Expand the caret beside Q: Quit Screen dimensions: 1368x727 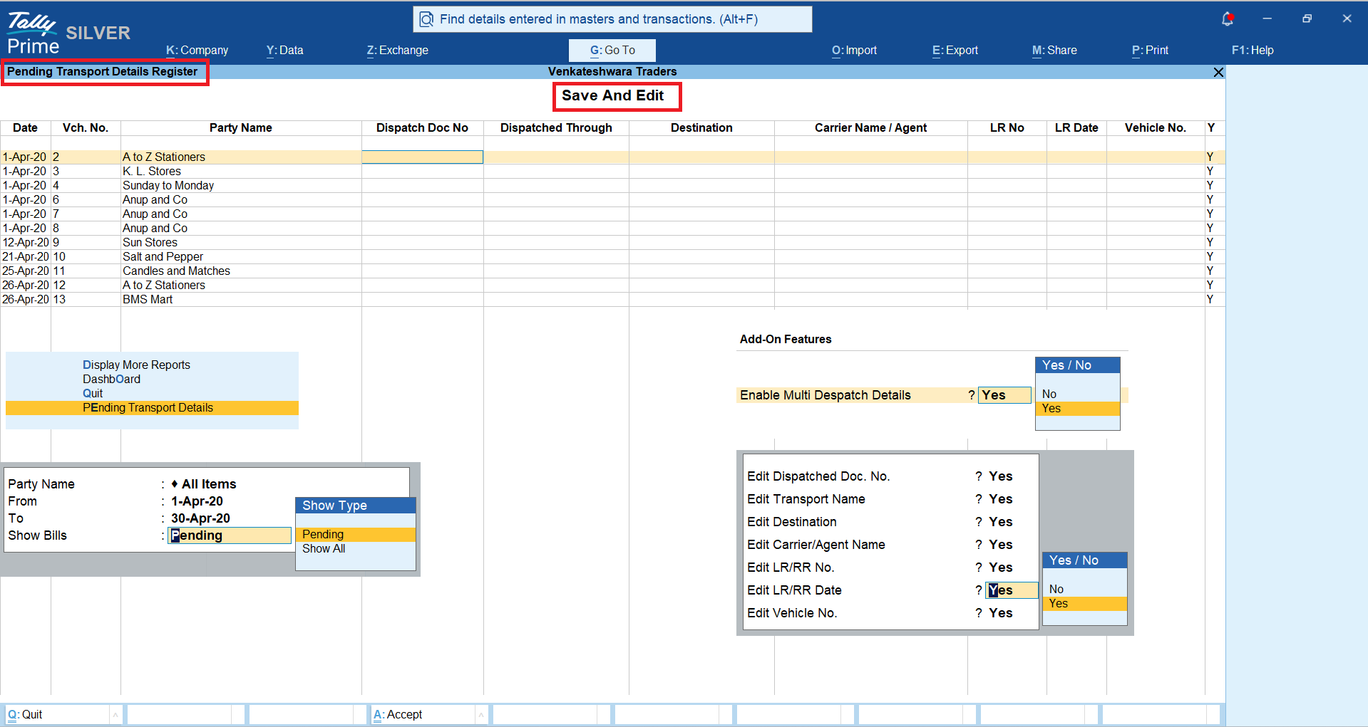click(x=115, y=715)
